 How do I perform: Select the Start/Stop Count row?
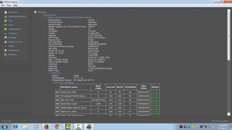[x=108, y=104]
